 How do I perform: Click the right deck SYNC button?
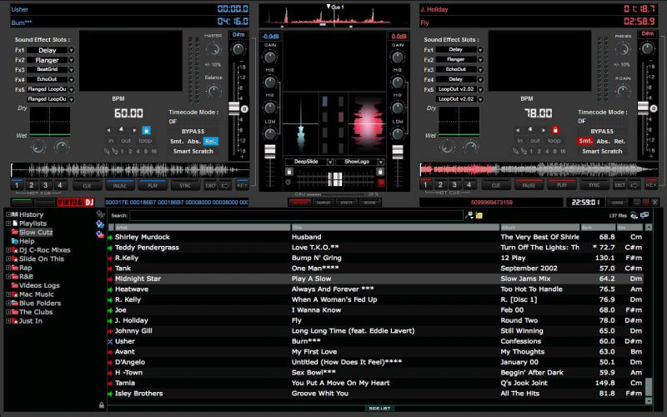pos(594,184)
